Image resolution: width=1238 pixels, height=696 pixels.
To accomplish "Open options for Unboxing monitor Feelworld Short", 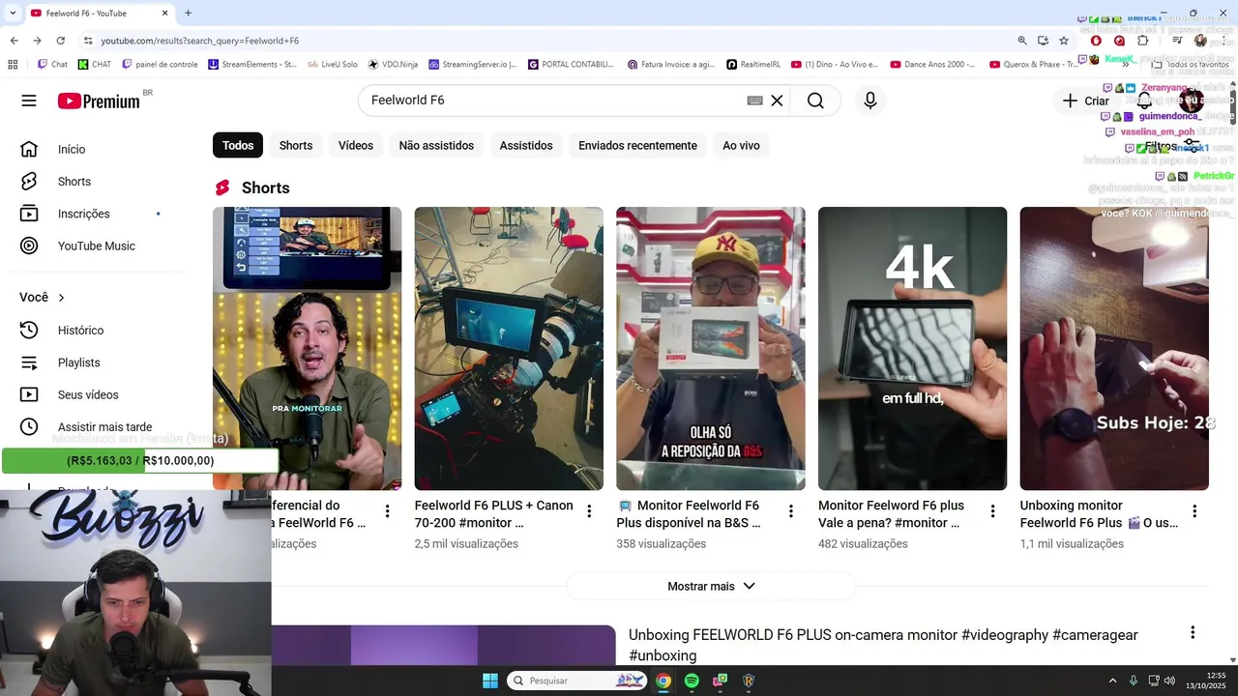I will (1194, 511).
